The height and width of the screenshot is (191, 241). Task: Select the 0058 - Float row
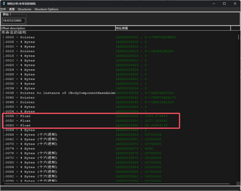click(x=24, y=116)
